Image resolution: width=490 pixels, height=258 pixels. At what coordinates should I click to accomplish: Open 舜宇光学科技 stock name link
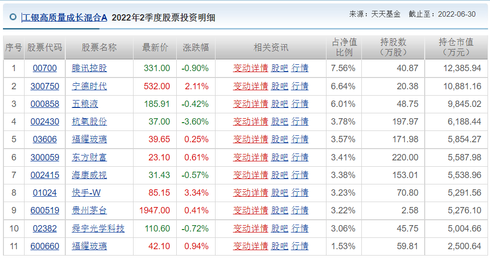(98, 229)
